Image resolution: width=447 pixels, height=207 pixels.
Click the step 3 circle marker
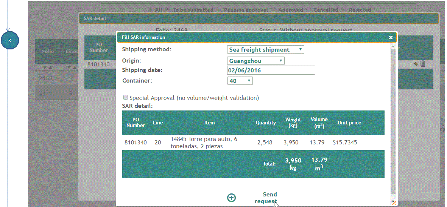pyautogui.click(x=10, y=40)
